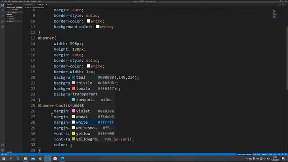The height and width of the screenshot is (162, 288).
Task: Open the Mail app on taskbar
Action: point(33,159)
